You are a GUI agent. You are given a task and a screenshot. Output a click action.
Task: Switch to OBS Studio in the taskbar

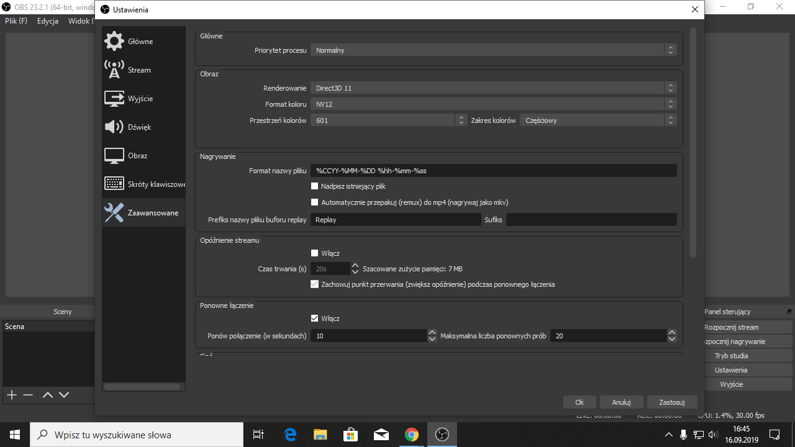[x=442, y=435]
